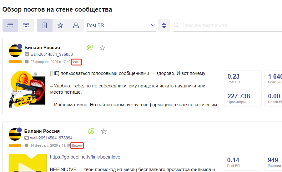Click the search magnifier icon
The width and height of the screenshot is (282, 172).
coord(177,25)
